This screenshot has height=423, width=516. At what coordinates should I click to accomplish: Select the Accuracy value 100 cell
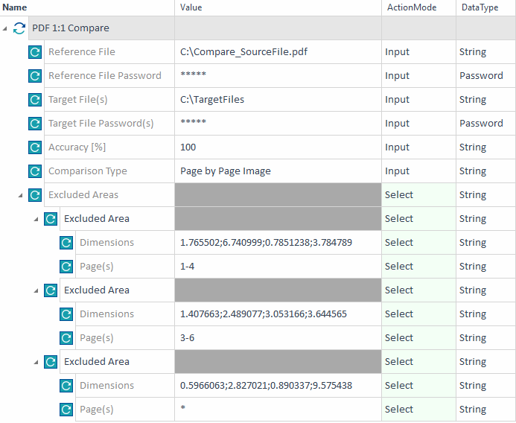(x=277, y=147)
